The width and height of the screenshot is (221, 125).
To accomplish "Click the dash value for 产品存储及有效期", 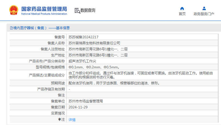I will (x=69, y=89).
